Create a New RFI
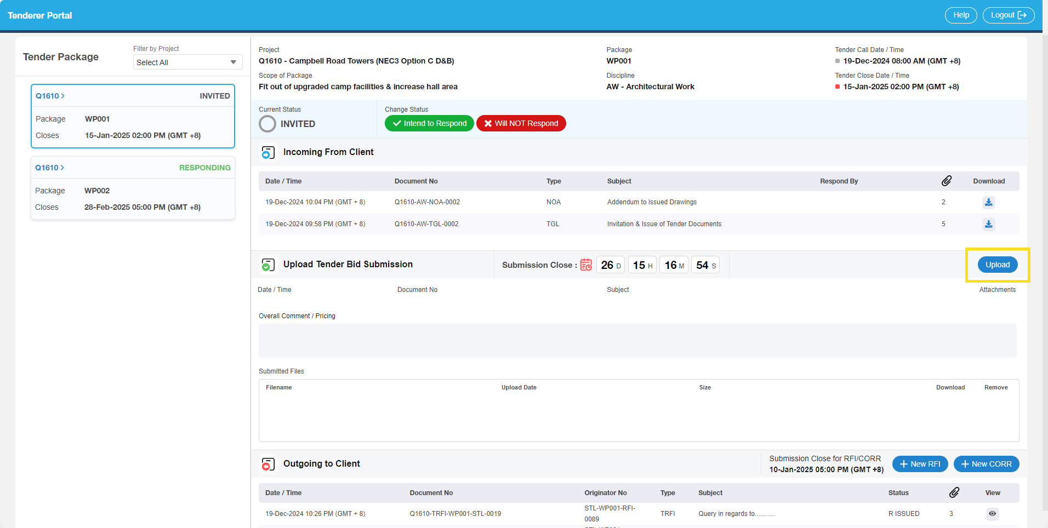 coord(920,464)
